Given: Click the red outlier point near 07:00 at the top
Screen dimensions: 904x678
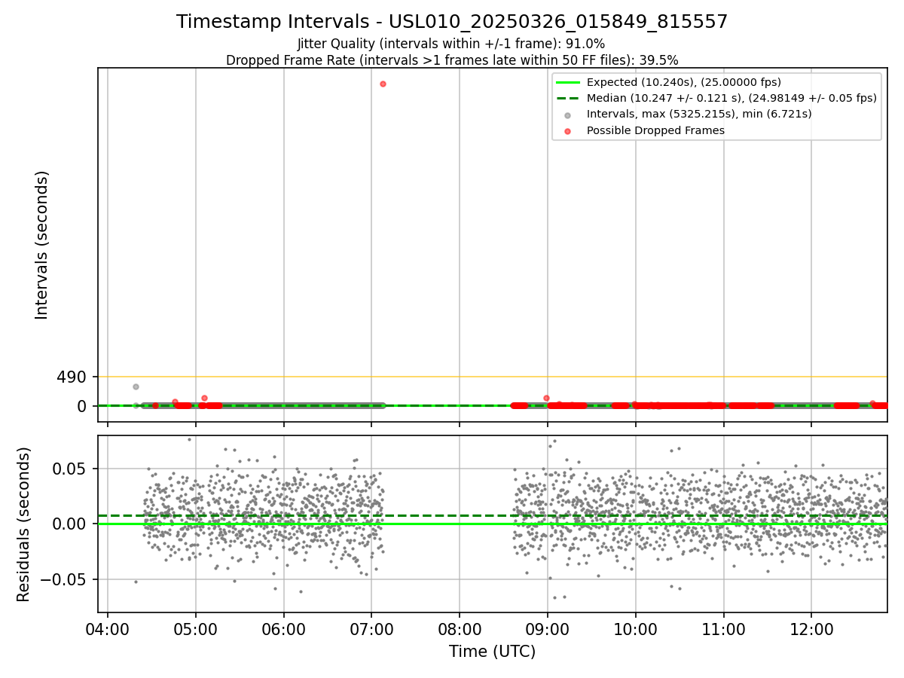Looking at the screenshot, I should [383, 84].
